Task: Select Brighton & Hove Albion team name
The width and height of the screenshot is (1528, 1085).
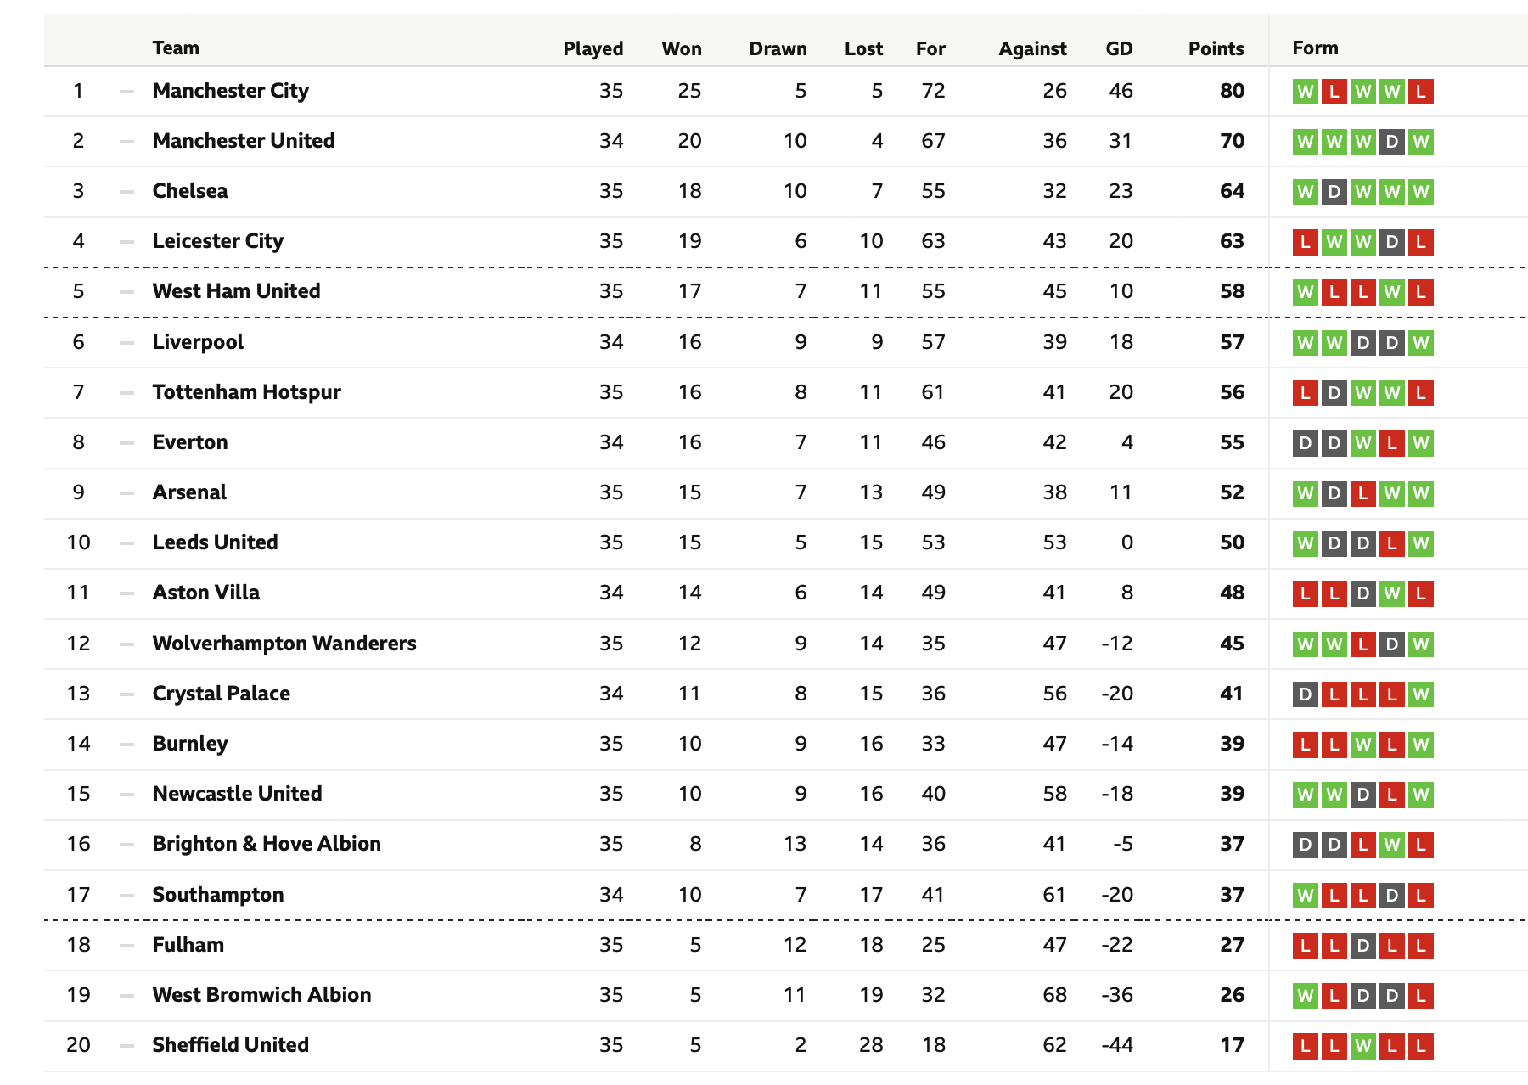Action: coord(267,844)
